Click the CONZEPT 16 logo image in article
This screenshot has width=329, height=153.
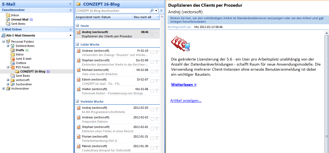(181, 43)
